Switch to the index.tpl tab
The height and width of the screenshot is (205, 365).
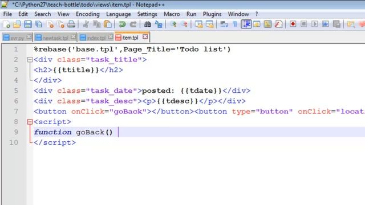(96, 38)
